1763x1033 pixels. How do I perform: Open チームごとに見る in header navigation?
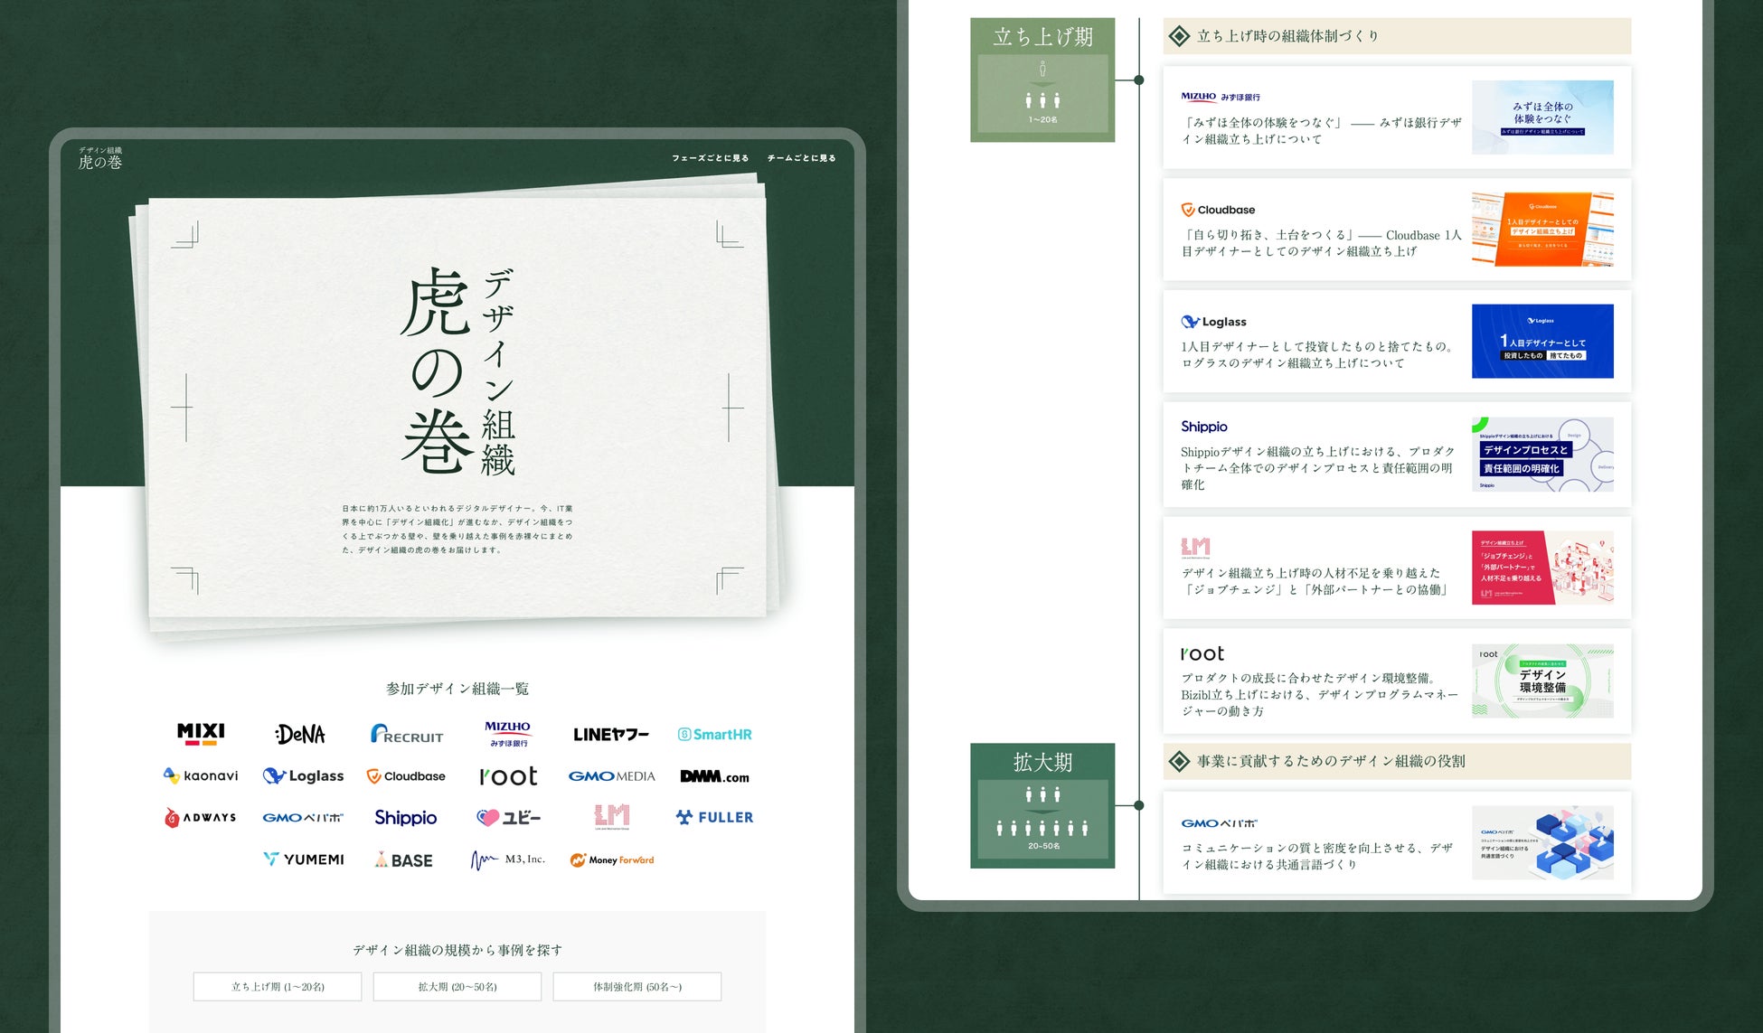[x=801, y=158]
